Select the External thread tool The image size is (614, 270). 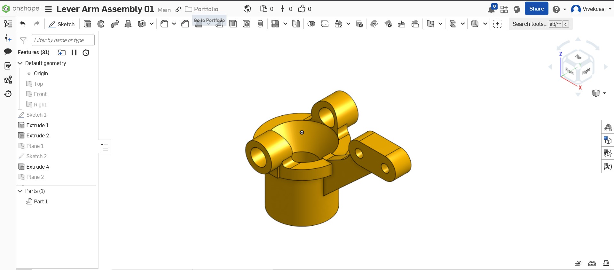(x=260, y=24)
